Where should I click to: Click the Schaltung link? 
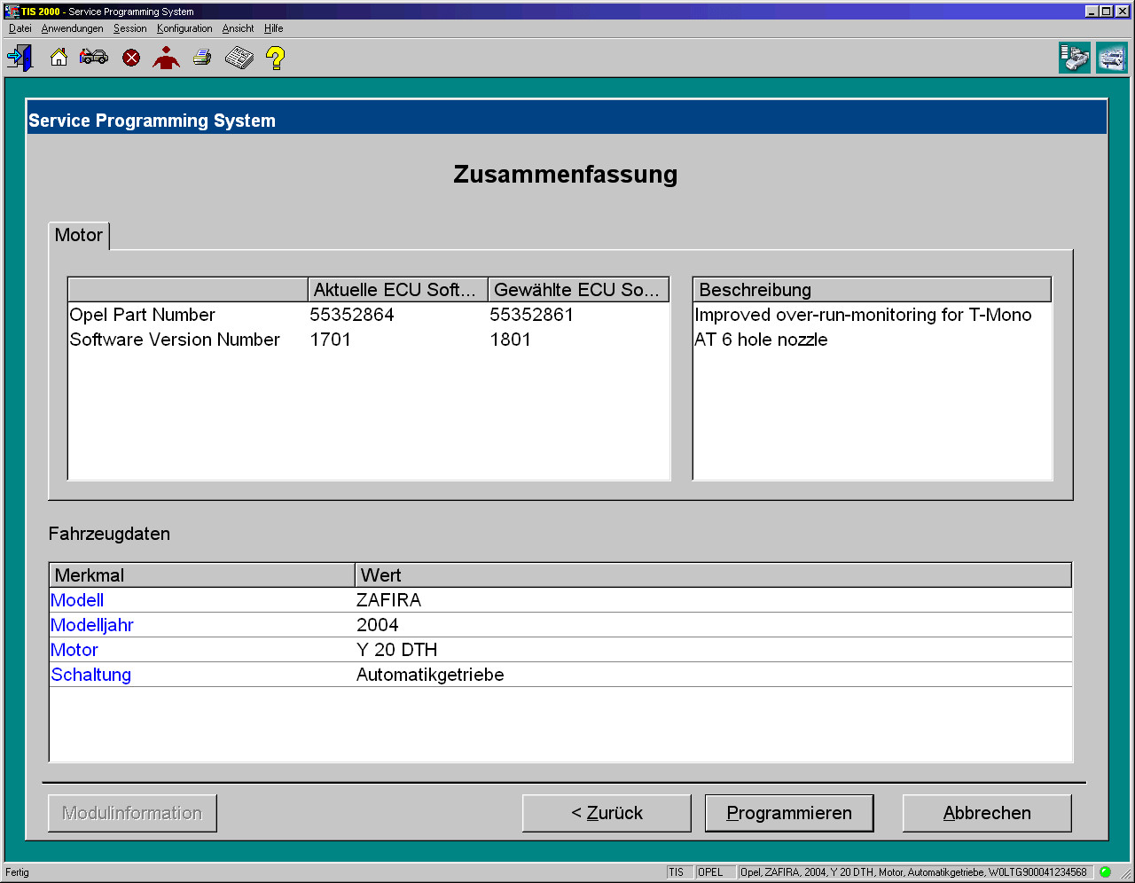(91, 675)
